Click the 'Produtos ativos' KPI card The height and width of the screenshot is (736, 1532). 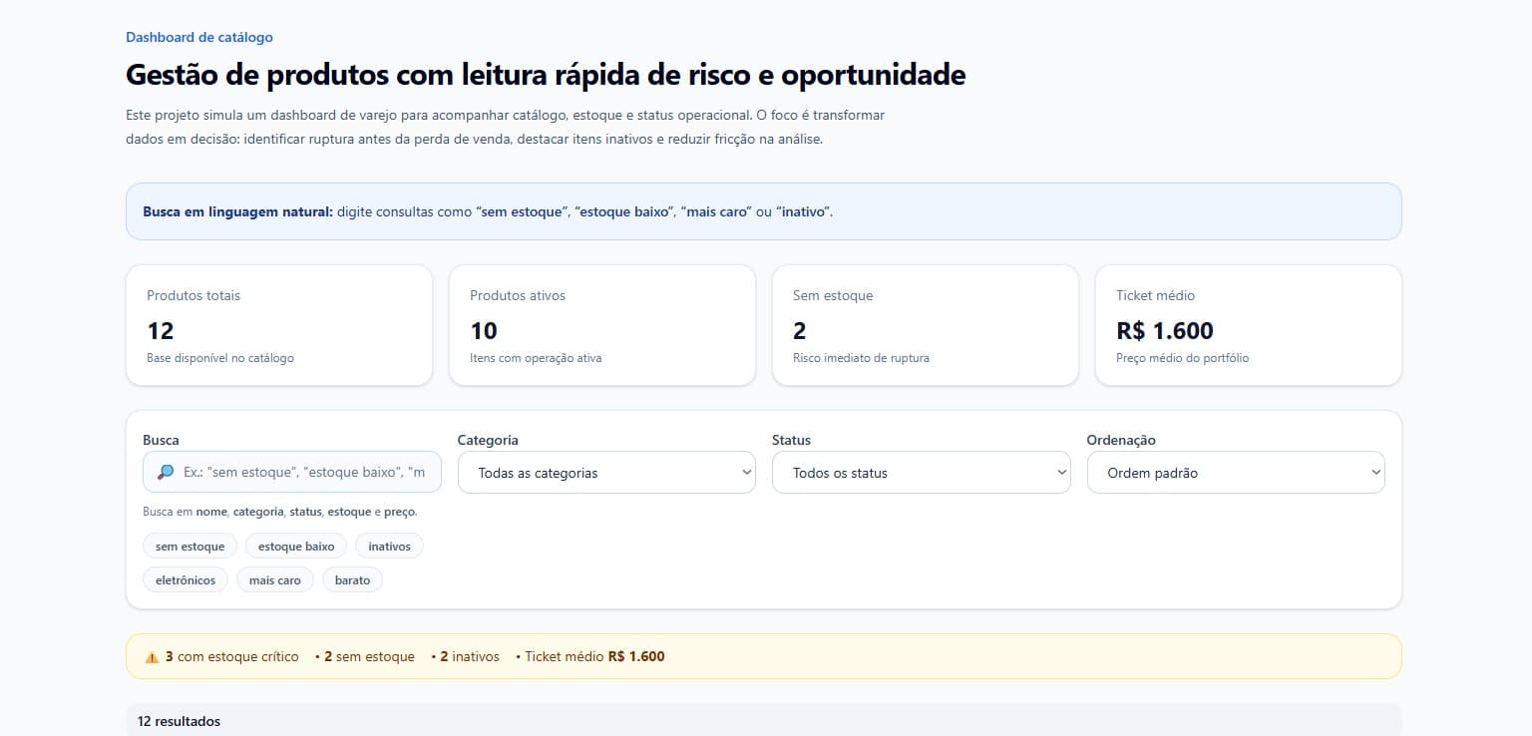pos(602,324)
